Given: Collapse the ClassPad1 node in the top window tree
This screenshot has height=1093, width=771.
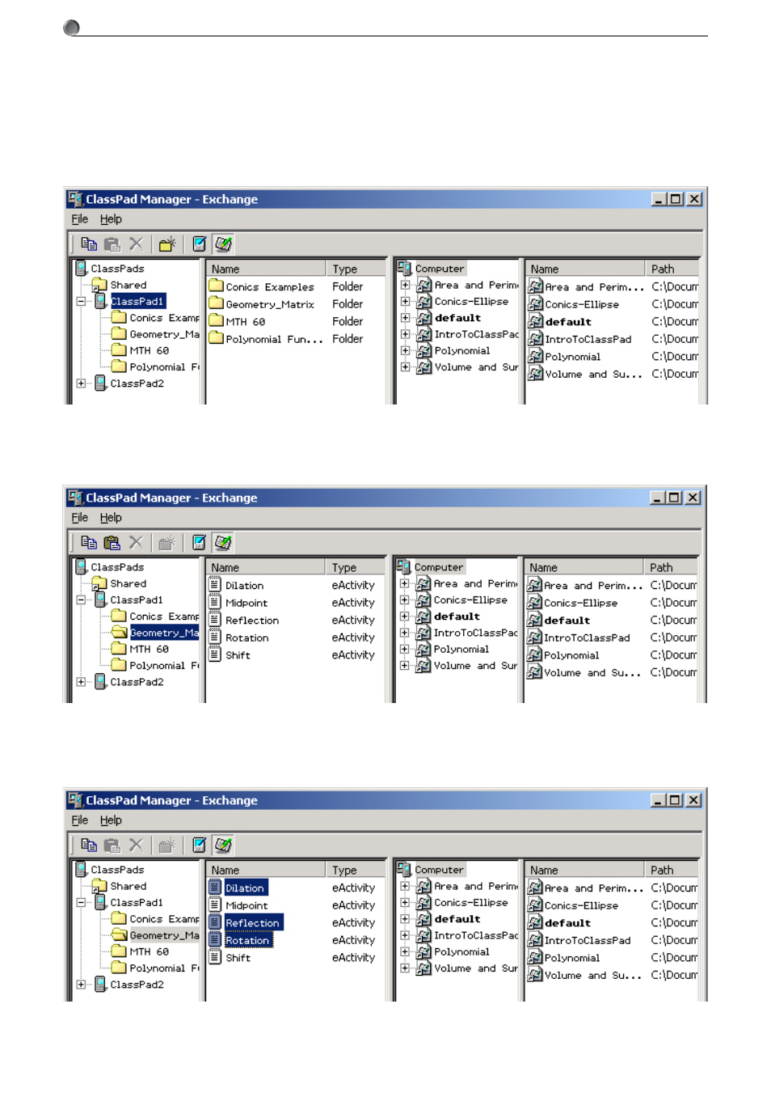Looking at the screenshot, I should pos(81,301).
